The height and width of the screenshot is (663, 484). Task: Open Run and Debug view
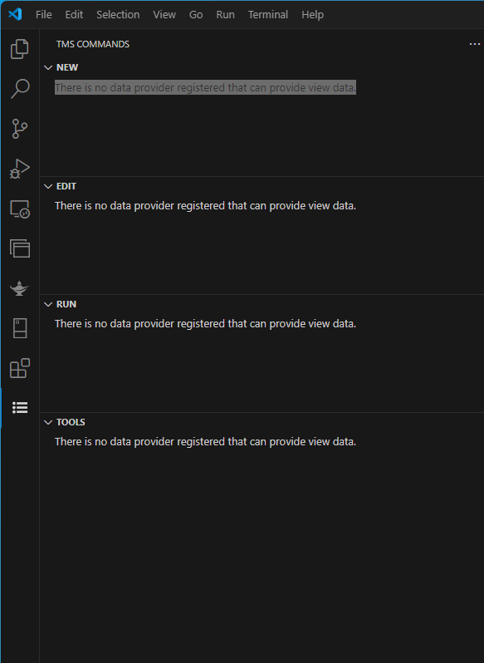pyautogui.click(x=19, y=169)
